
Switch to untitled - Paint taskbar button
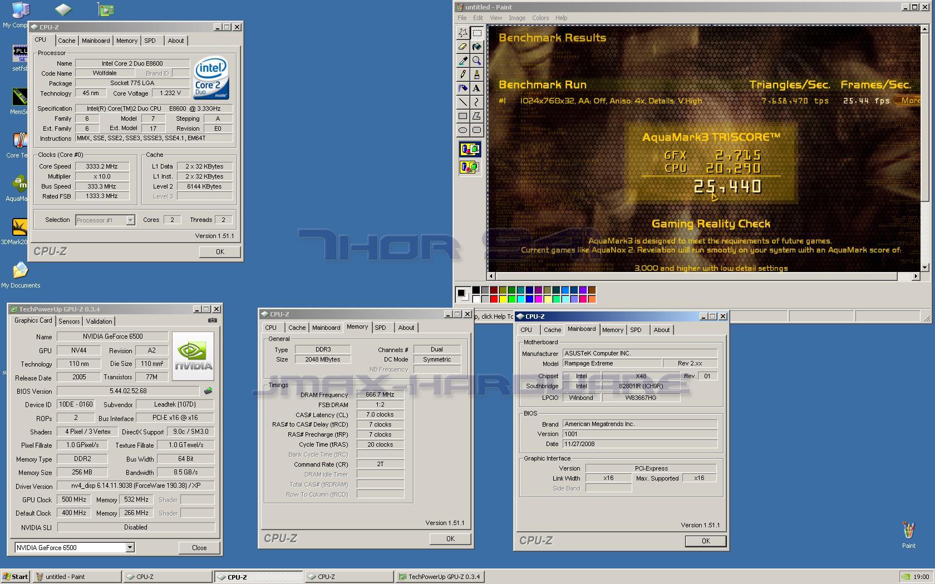77,577
